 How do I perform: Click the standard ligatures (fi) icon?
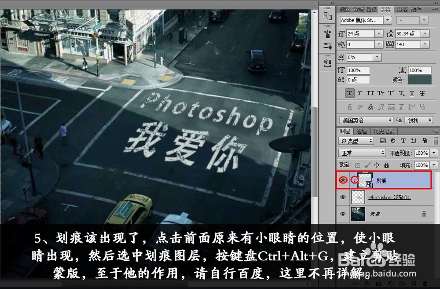coord(350,107)
